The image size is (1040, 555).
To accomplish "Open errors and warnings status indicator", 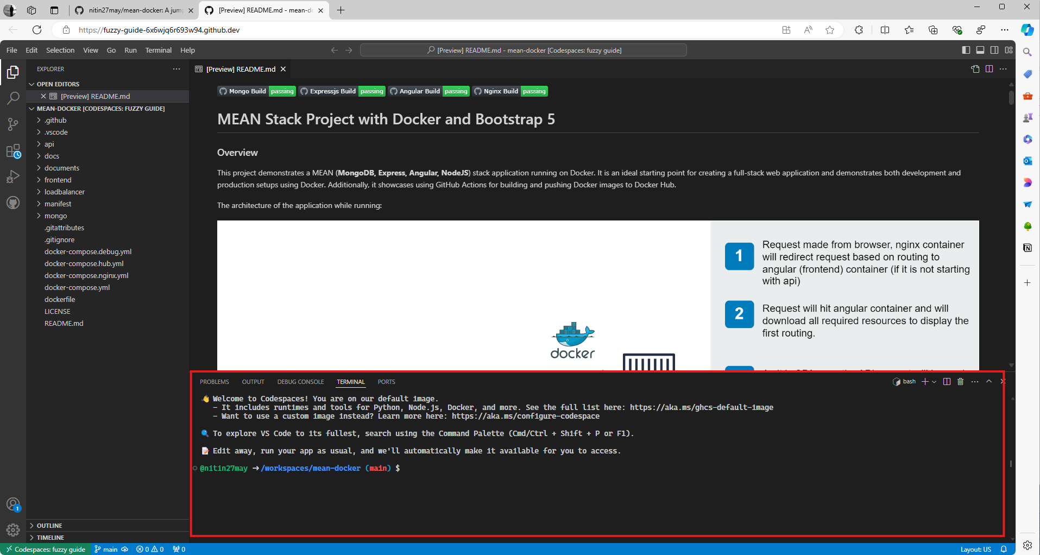I will pos(150,549).
